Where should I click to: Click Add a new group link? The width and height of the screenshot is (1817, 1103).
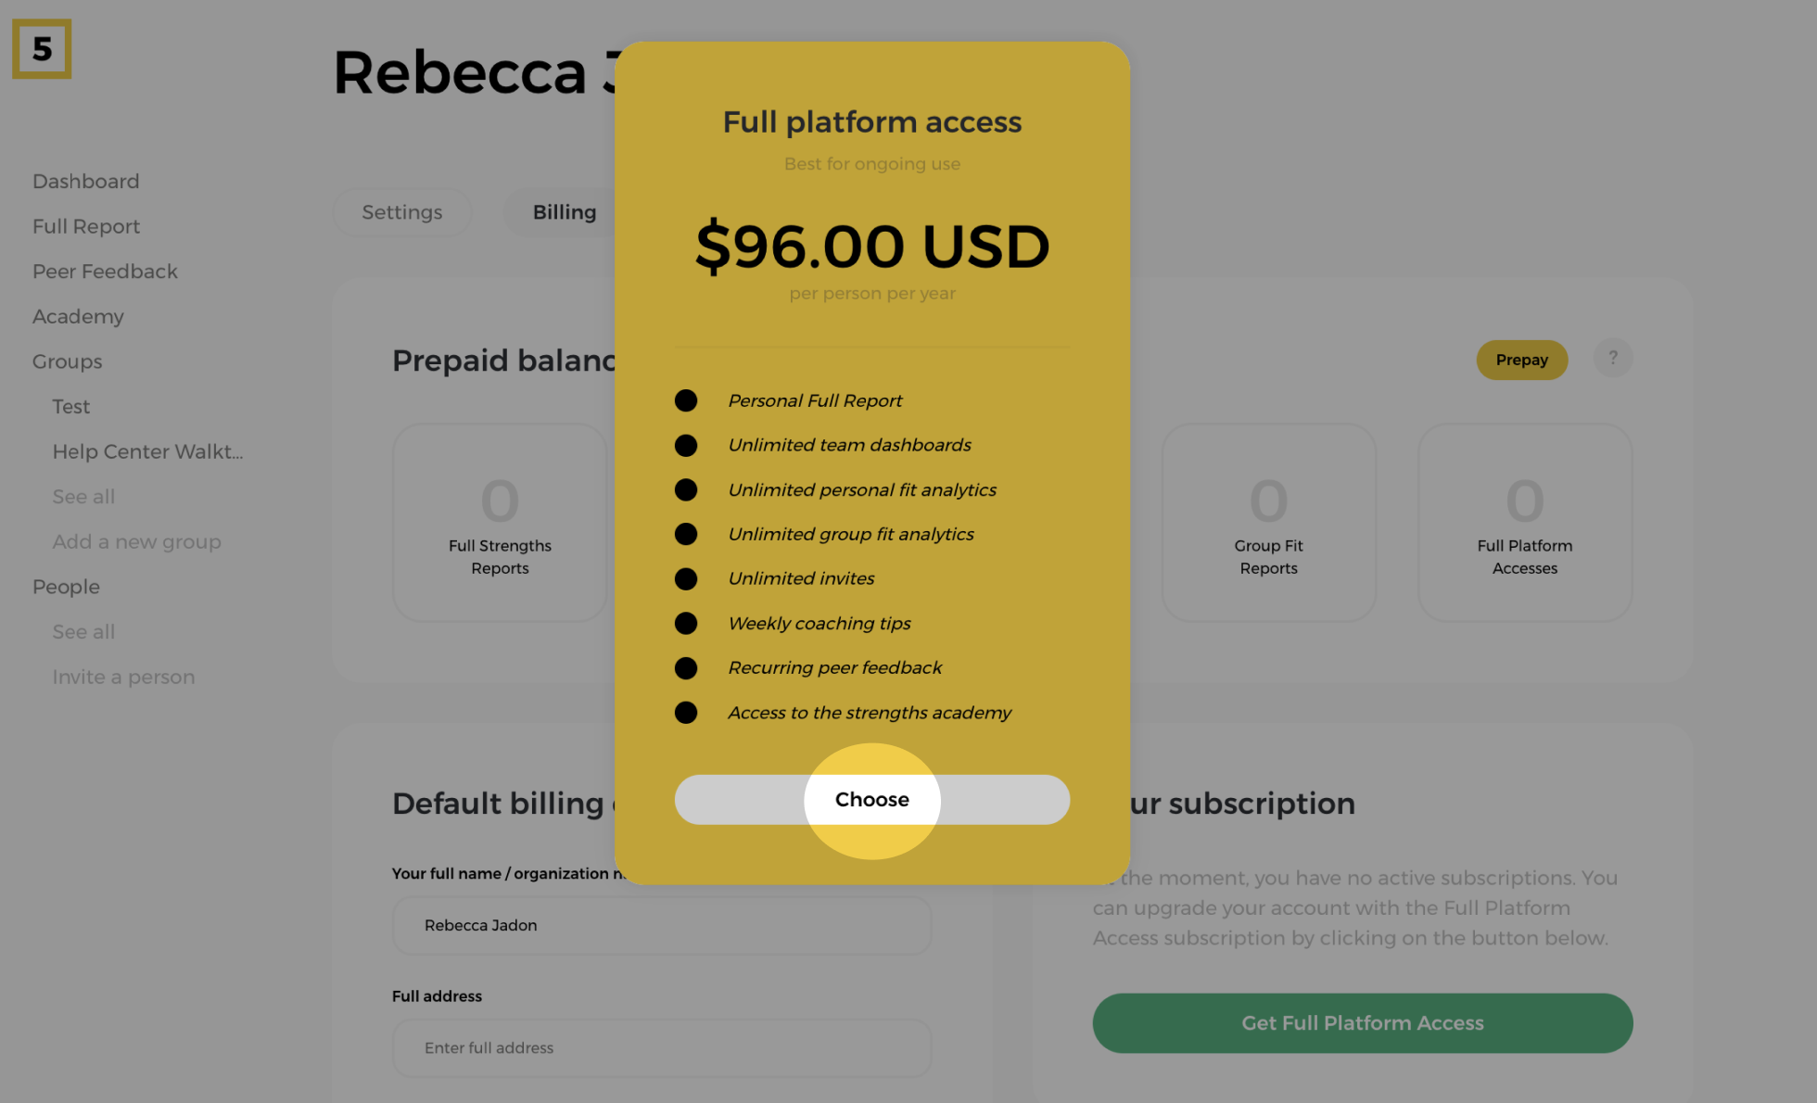click(x=136, y=542)
